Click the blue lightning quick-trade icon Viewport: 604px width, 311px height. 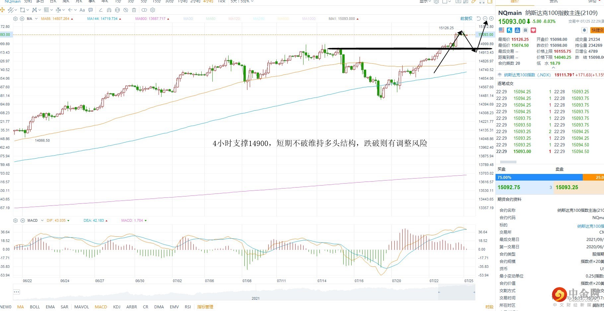[509, 30]
